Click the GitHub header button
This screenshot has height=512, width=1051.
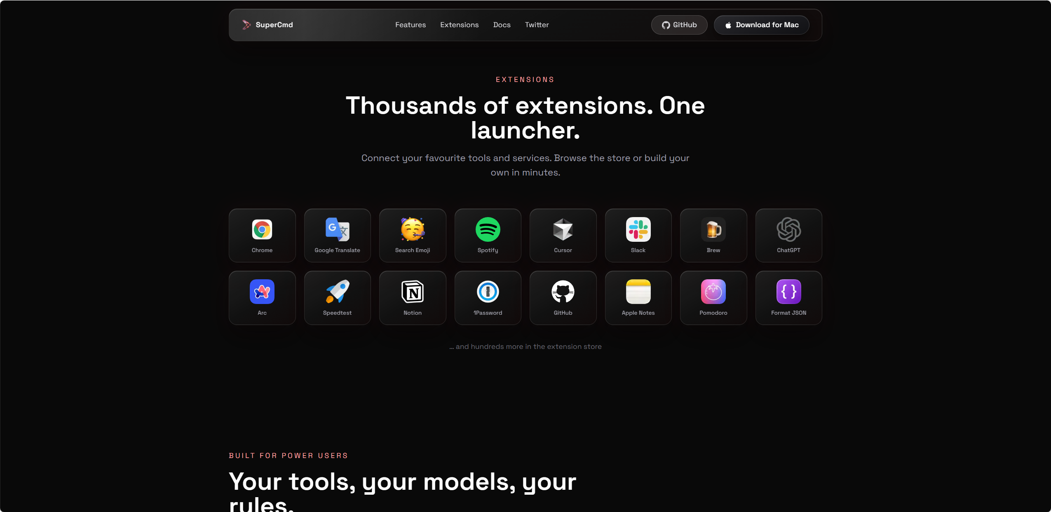pos(679,25)
